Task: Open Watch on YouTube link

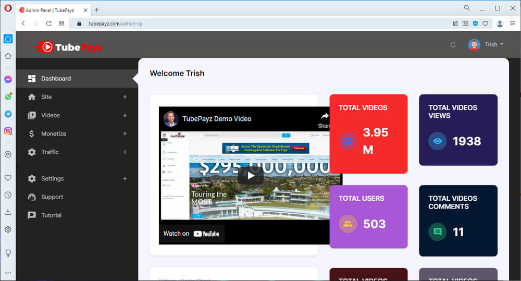Action: pos(191,234)
